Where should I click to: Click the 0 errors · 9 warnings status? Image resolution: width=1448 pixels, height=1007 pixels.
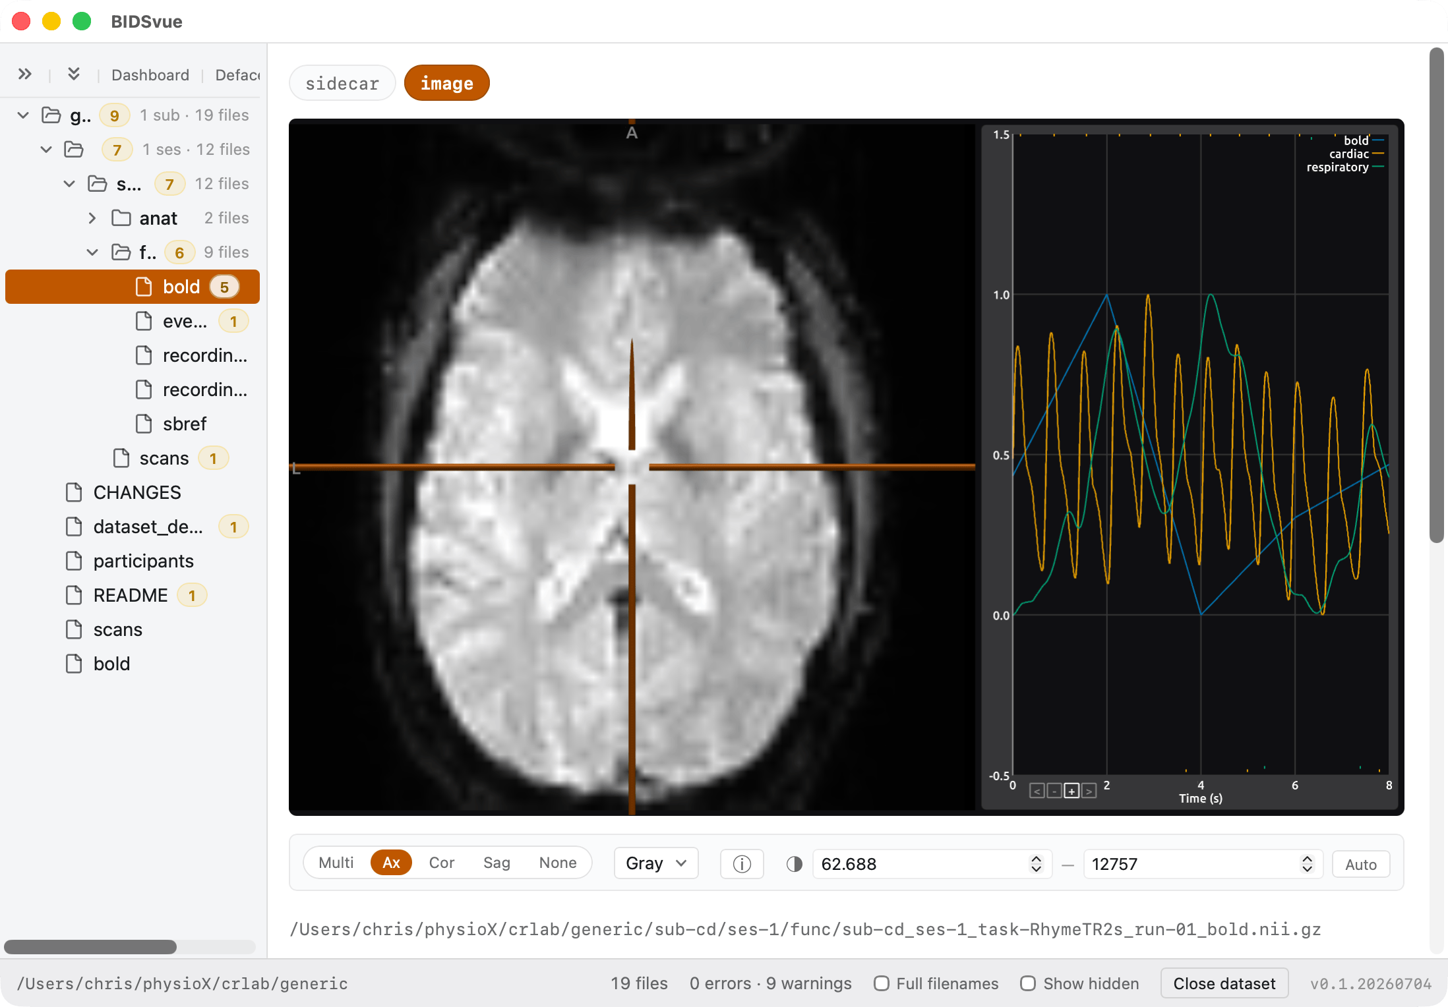[771, 983]
